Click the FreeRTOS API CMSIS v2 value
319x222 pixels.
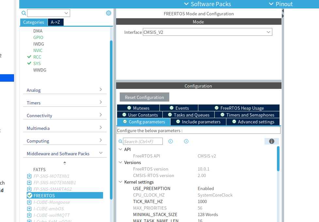pyautogui.click(x=207, y=156)
